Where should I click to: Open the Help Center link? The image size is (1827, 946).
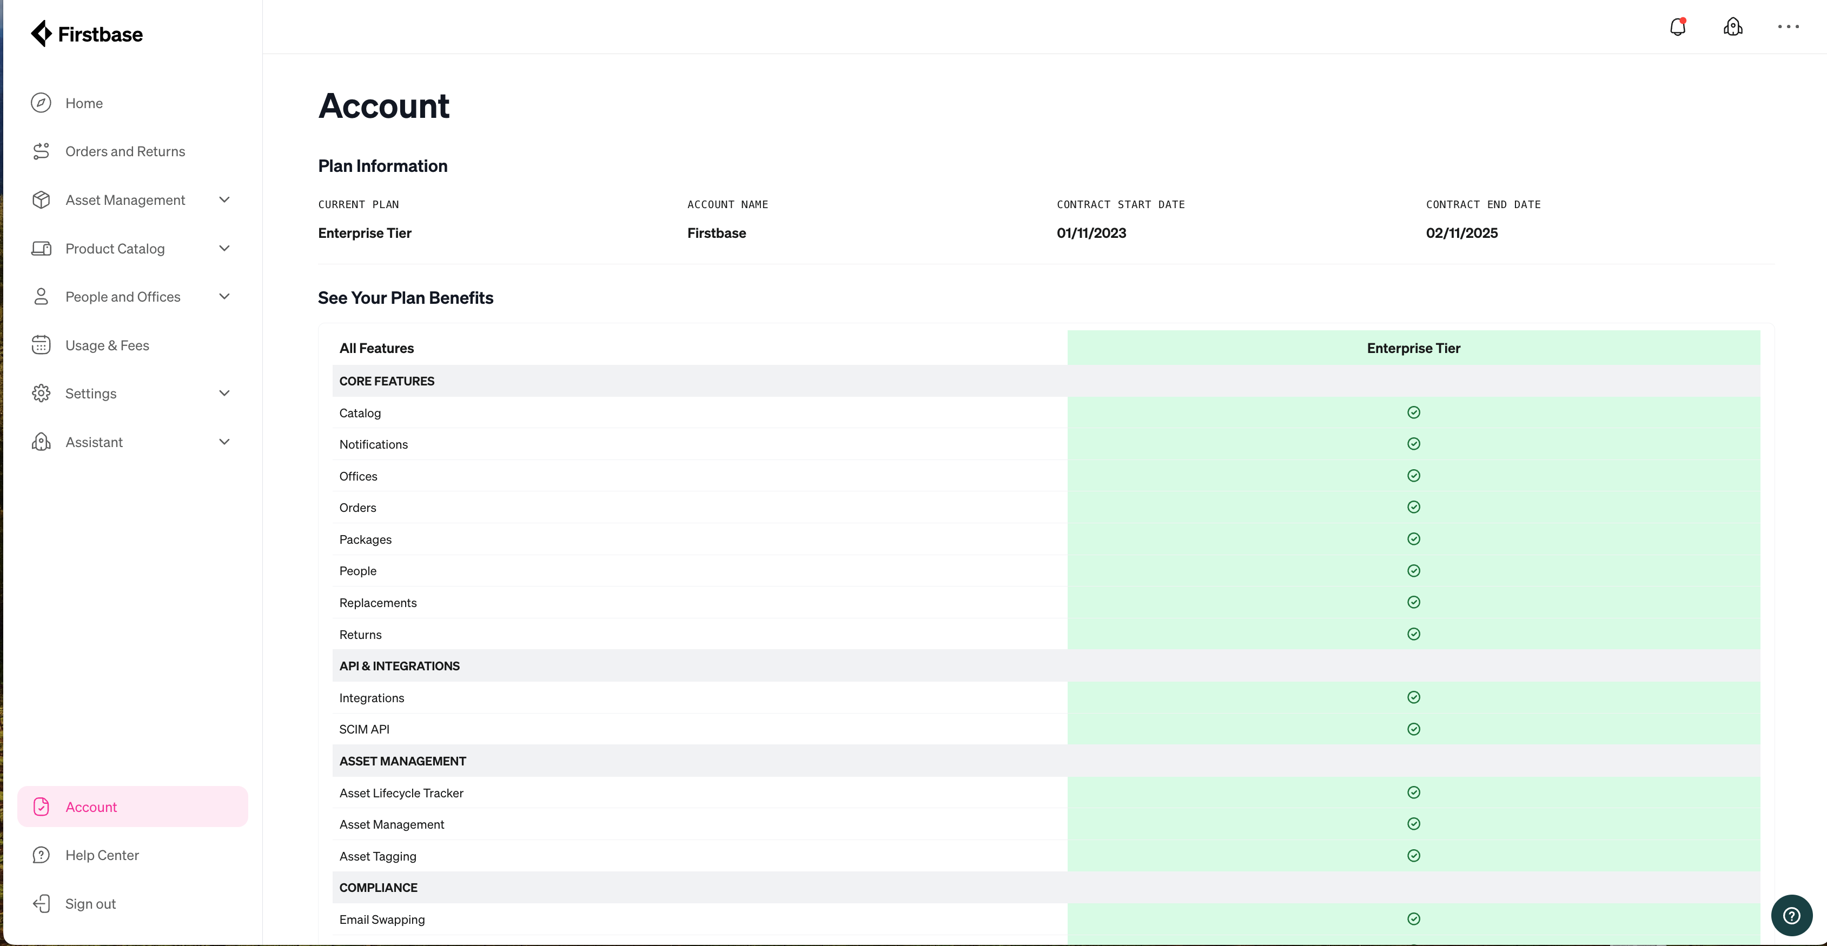tap(102, 855)
